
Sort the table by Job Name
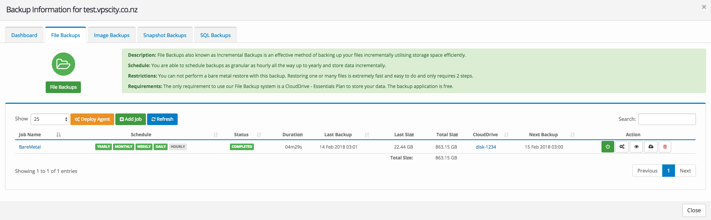(x=30, y=135)
